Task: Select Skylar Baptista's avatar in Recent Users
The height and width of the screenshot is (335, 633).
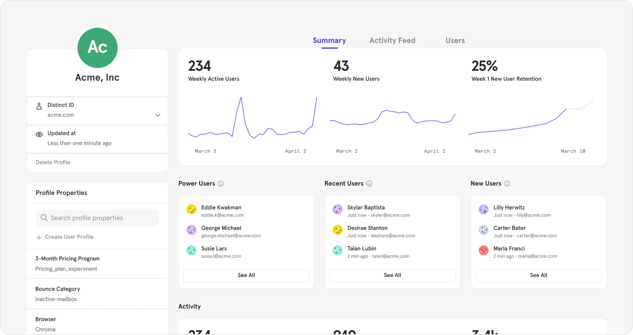Action: 337,209
